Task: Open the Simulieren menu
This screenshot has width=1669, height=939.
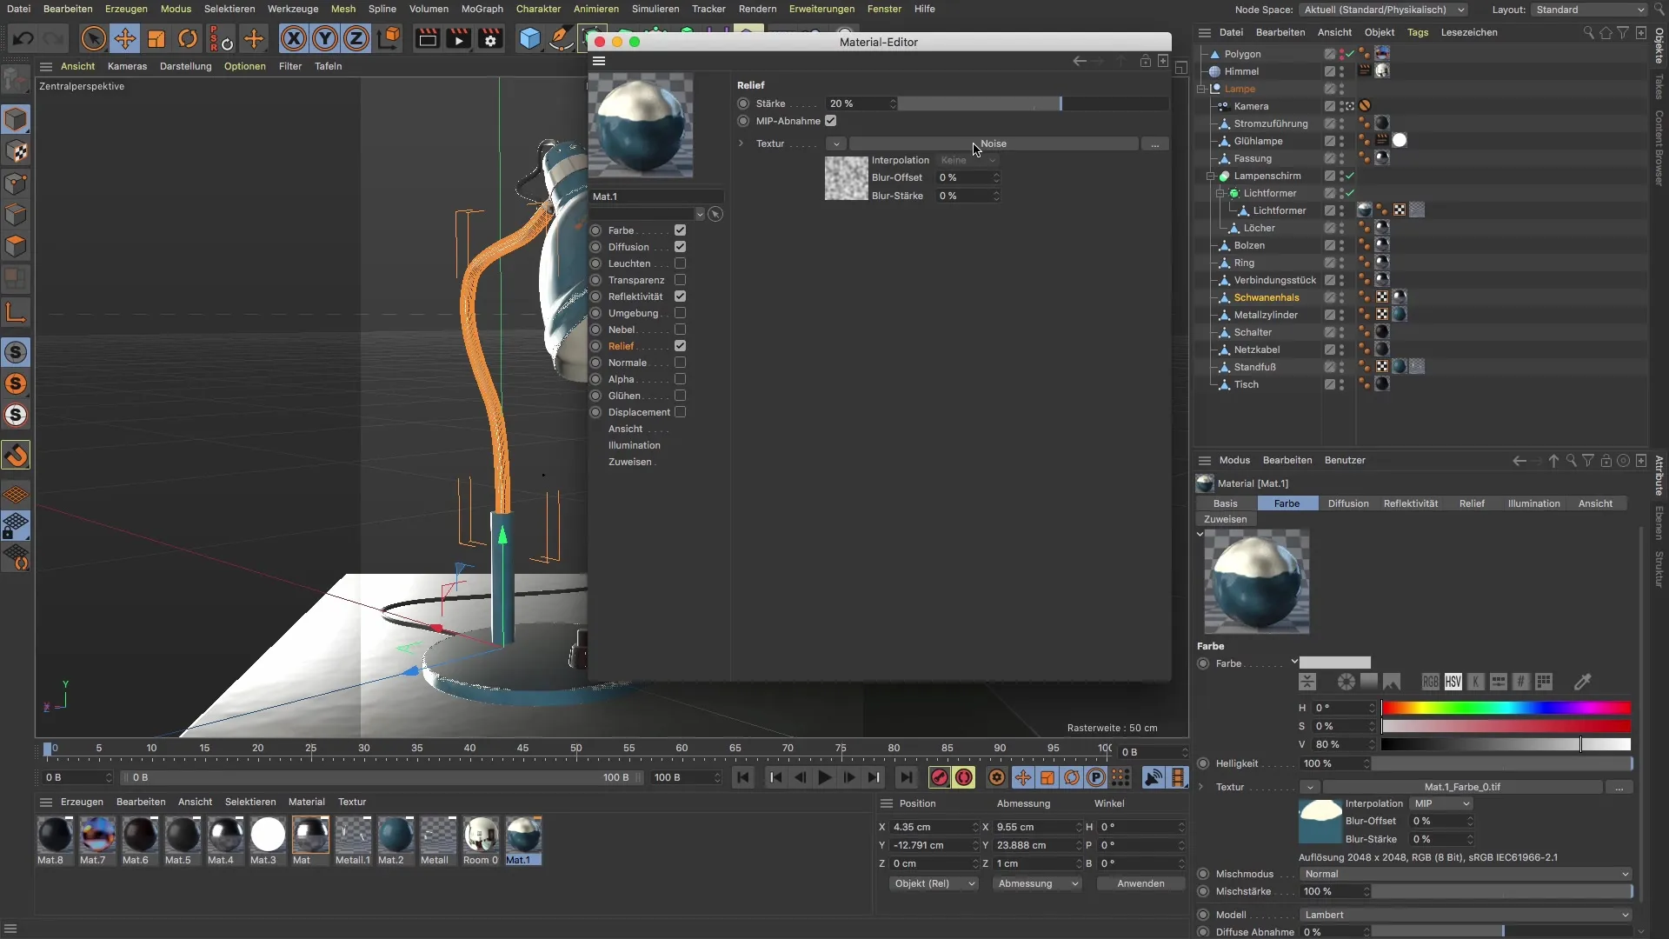Action: tap(655, 9)
